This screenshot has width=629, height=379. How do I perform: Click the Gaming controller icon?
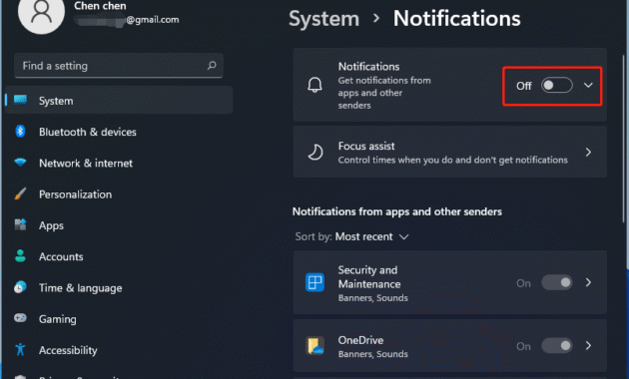coord(20,318)
